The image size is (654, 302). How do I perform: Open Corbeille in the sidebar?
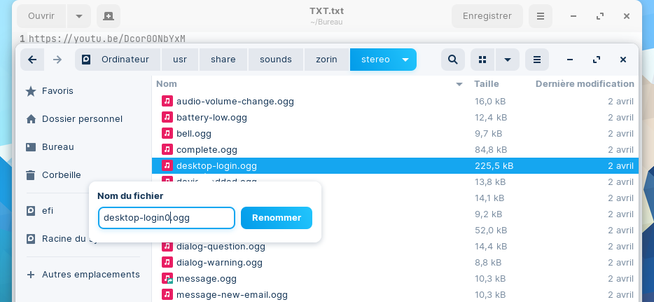tap(61, 175)
